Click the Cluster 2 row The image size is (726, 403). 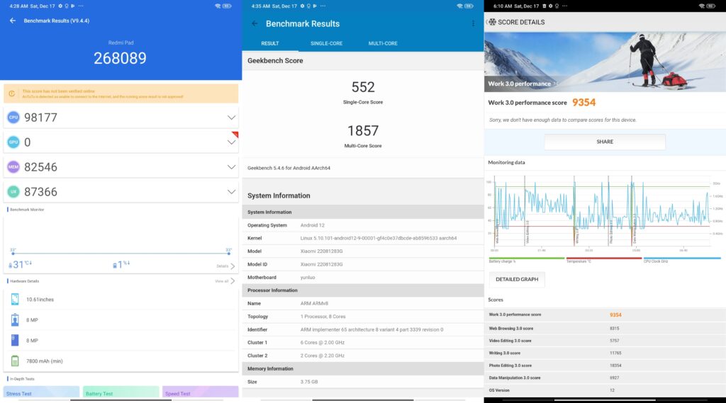pyautogui.click(x=363, y=356)
